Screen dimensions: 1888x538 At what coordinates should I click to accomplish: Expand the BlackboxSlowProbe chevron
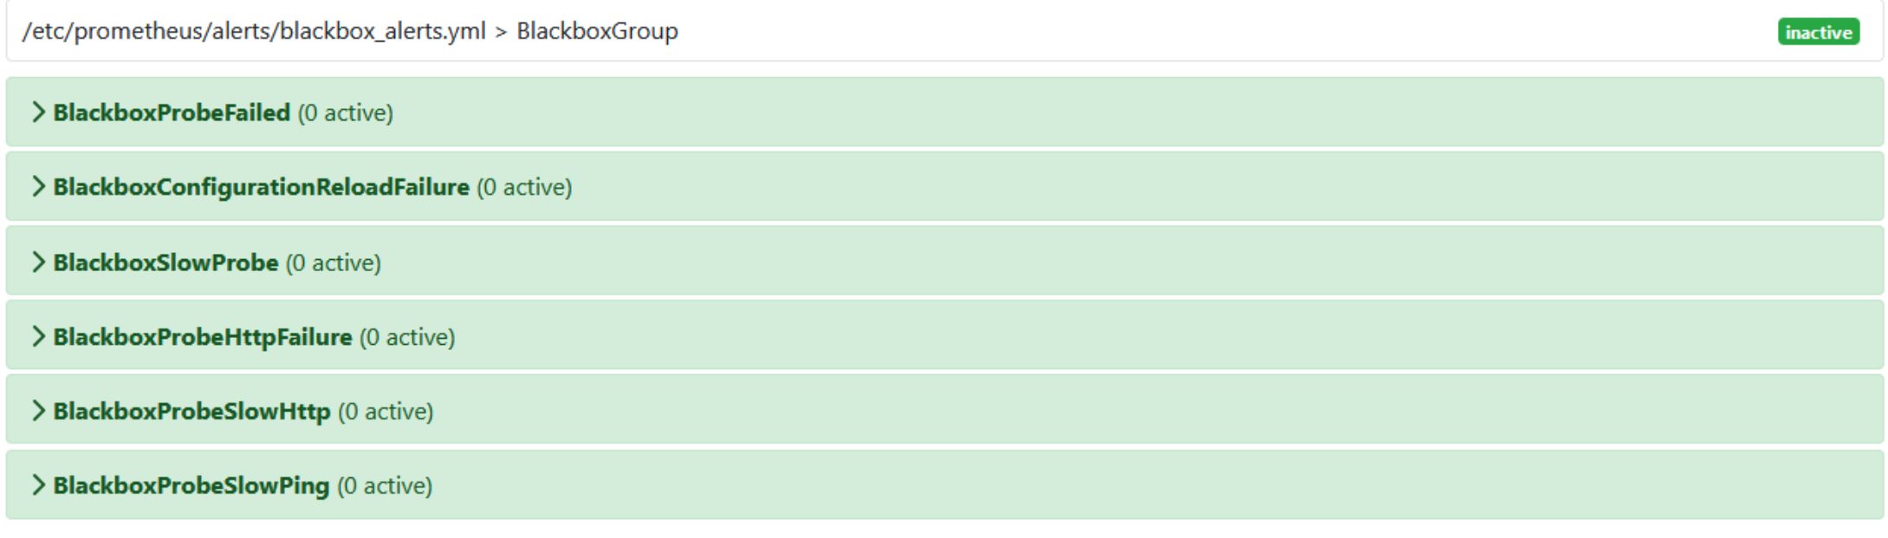(38, 263)
